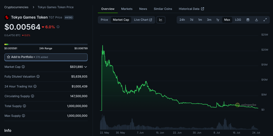Click the Tokyo Games Token logo icon
This screenshot has width=273, height=136.
[x=7, y=17]
